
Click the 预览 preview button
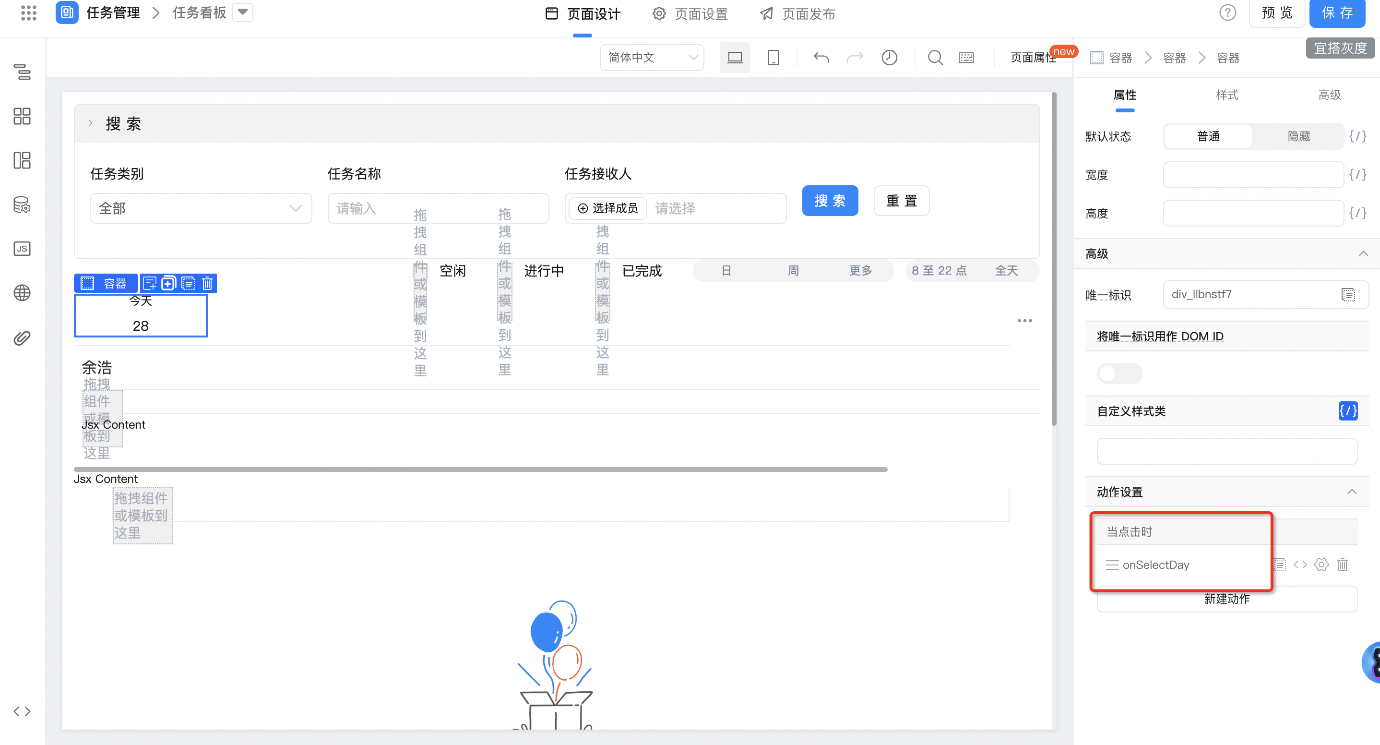pos(1277,13)
